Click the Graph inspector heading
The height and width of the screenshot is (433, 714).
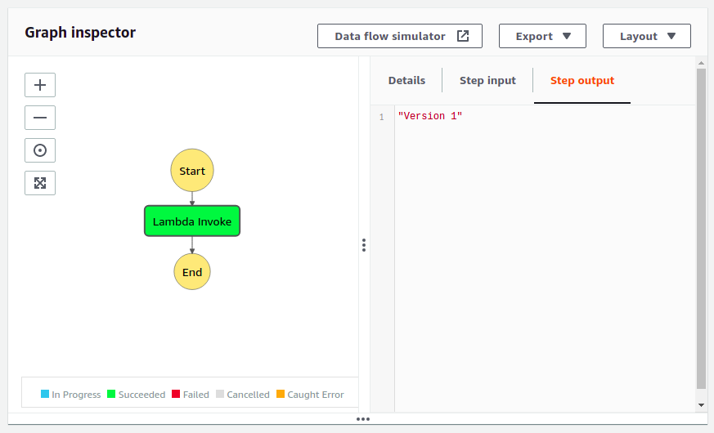click(x=80, y=33)
